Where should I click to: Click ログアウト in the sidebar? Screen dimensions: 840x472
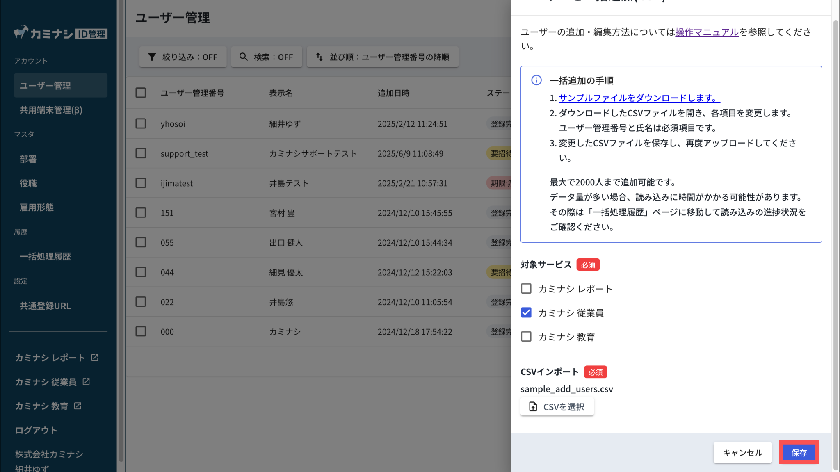[36, 430]
